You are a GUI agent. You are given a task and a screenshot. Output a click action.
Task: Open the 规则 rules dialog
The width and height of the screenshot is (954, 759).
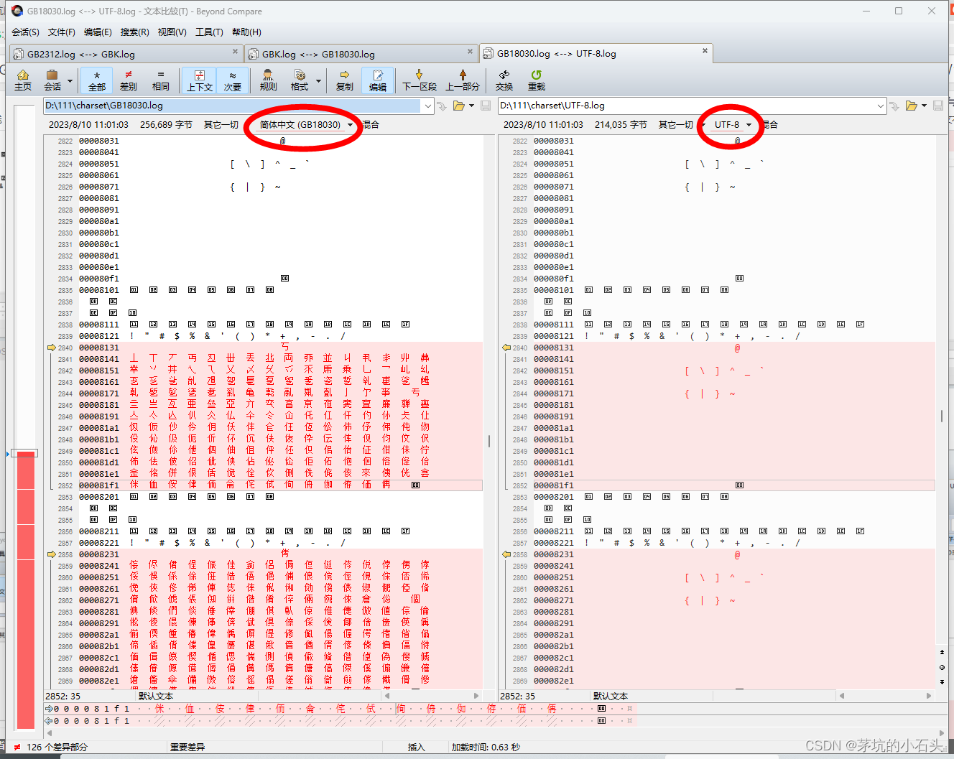(x=268, y=80)
